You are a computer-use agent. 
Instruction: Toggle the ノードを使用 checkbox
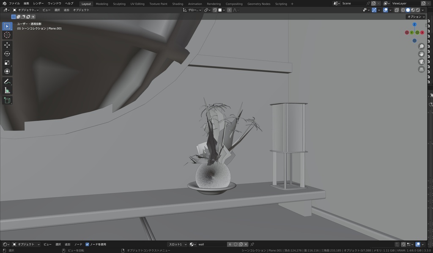coord(88,244)
